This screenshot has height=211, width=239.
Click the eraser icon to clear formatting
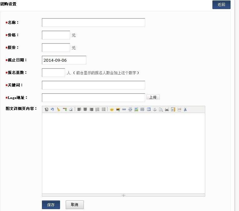pos(71,110)
